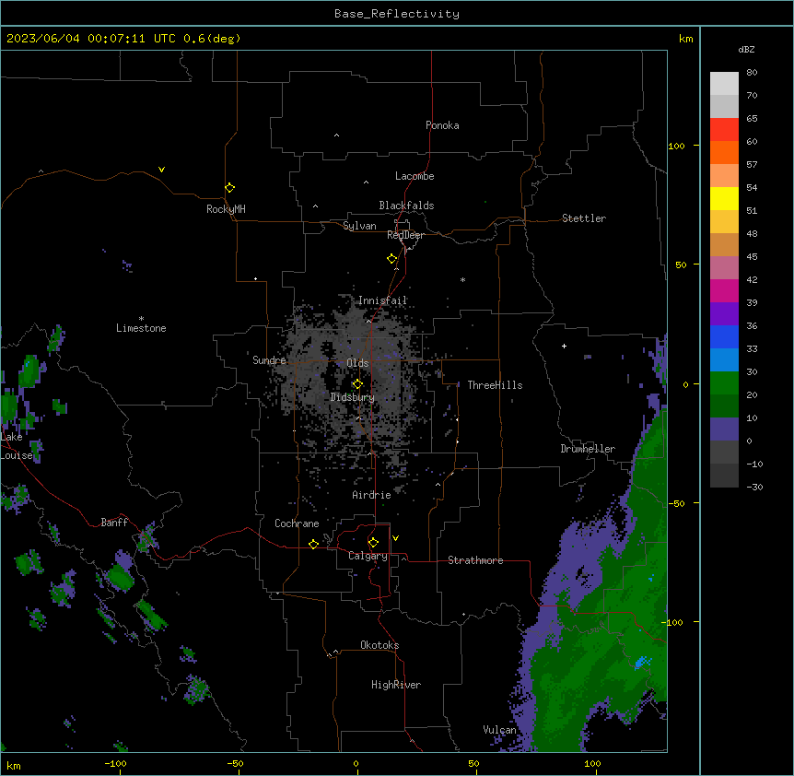
Task: Click the legend value -30
Action: (x=754, y=487)
